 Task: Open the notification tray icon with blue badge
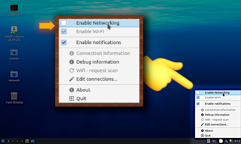click(231, 141)
